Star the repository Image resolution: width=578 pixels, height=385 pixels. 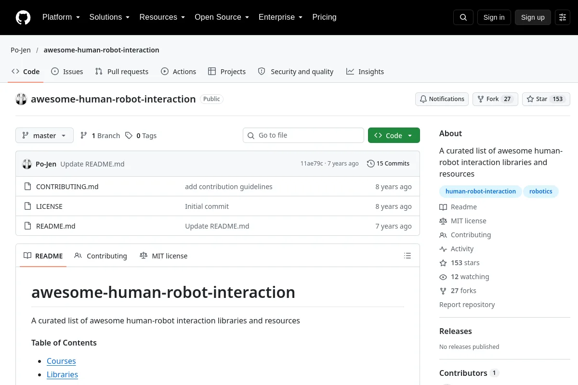click(x=546, y=99)
